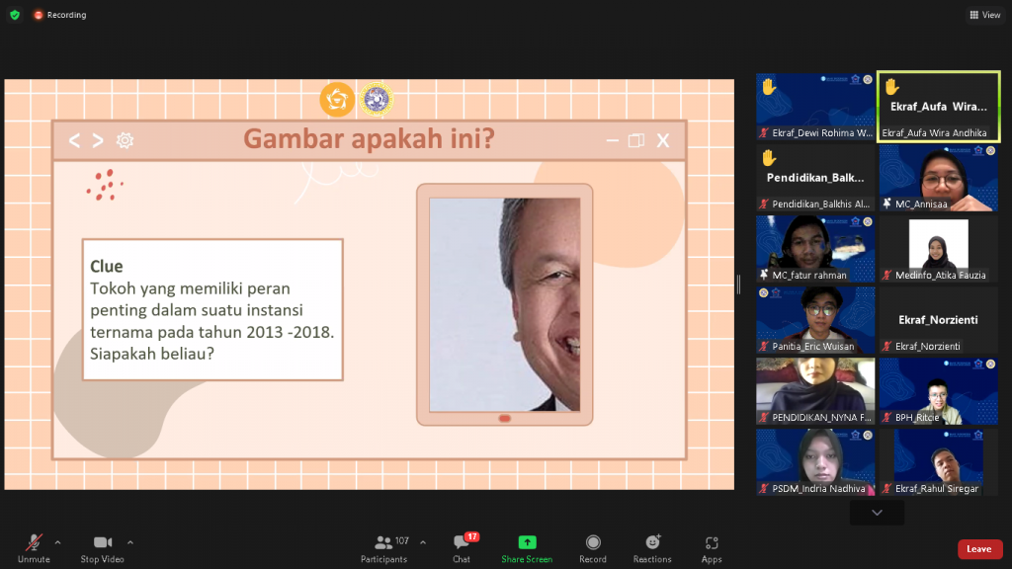The width and height of the screenshot is (1012, 569).
Task: Click the red Recording indicator
Action: click(60, 14)
